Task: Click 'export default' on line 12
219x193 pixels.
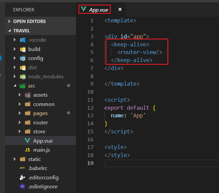Action: pos(127,108)
